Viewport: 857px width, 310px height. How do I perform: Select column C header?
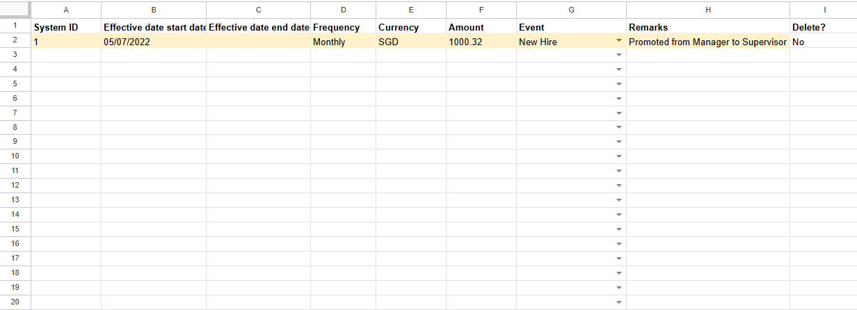[x=259, y=10]
